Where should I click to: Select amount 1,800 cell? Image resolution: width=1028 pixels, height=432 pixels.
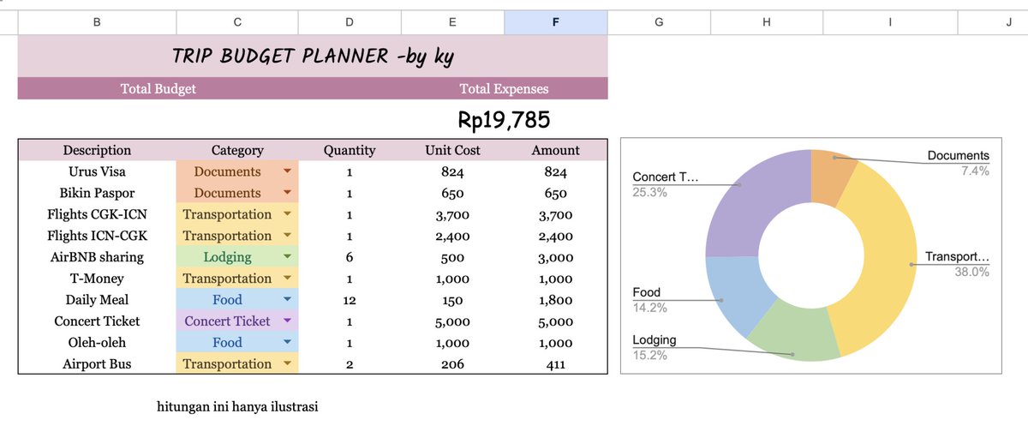pos(555,300)
